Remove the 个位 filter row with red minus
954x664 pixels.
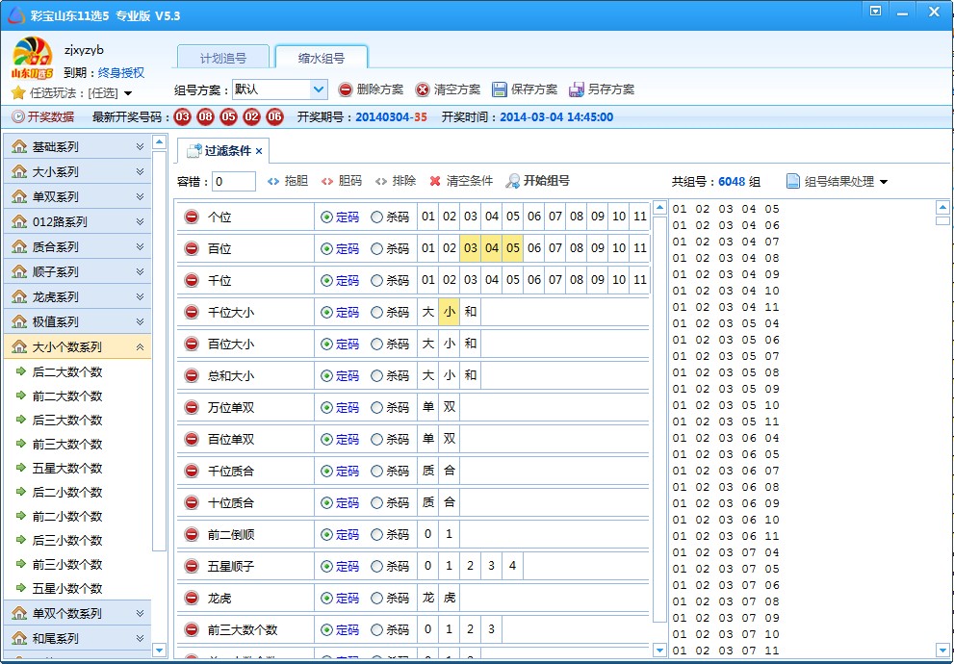[192, 217]
